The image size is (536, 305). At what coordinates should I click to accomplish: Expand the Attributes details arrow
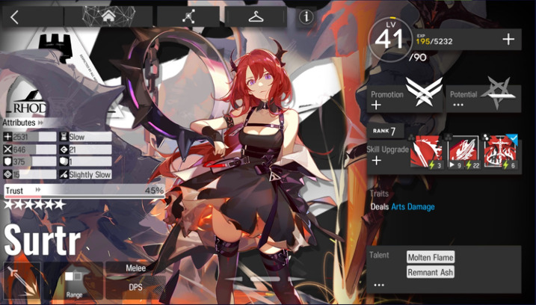[x=40, y=123]
